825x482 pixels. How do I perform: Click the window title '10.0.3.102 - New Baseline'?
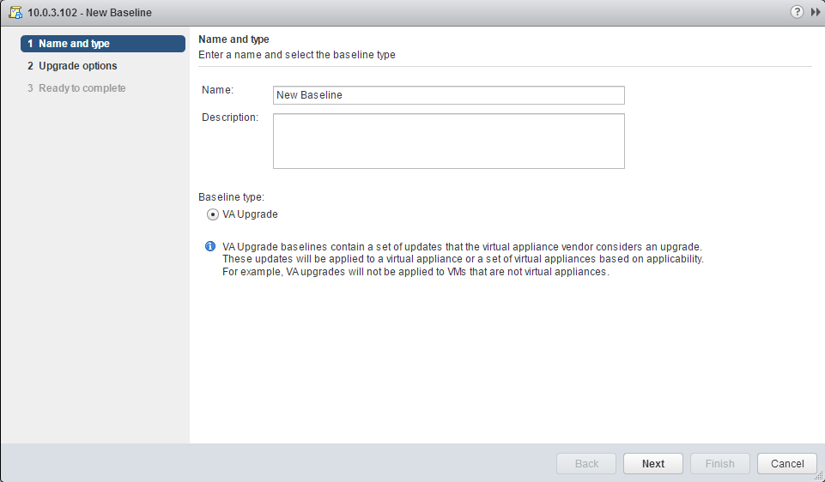tap(89, 12)
